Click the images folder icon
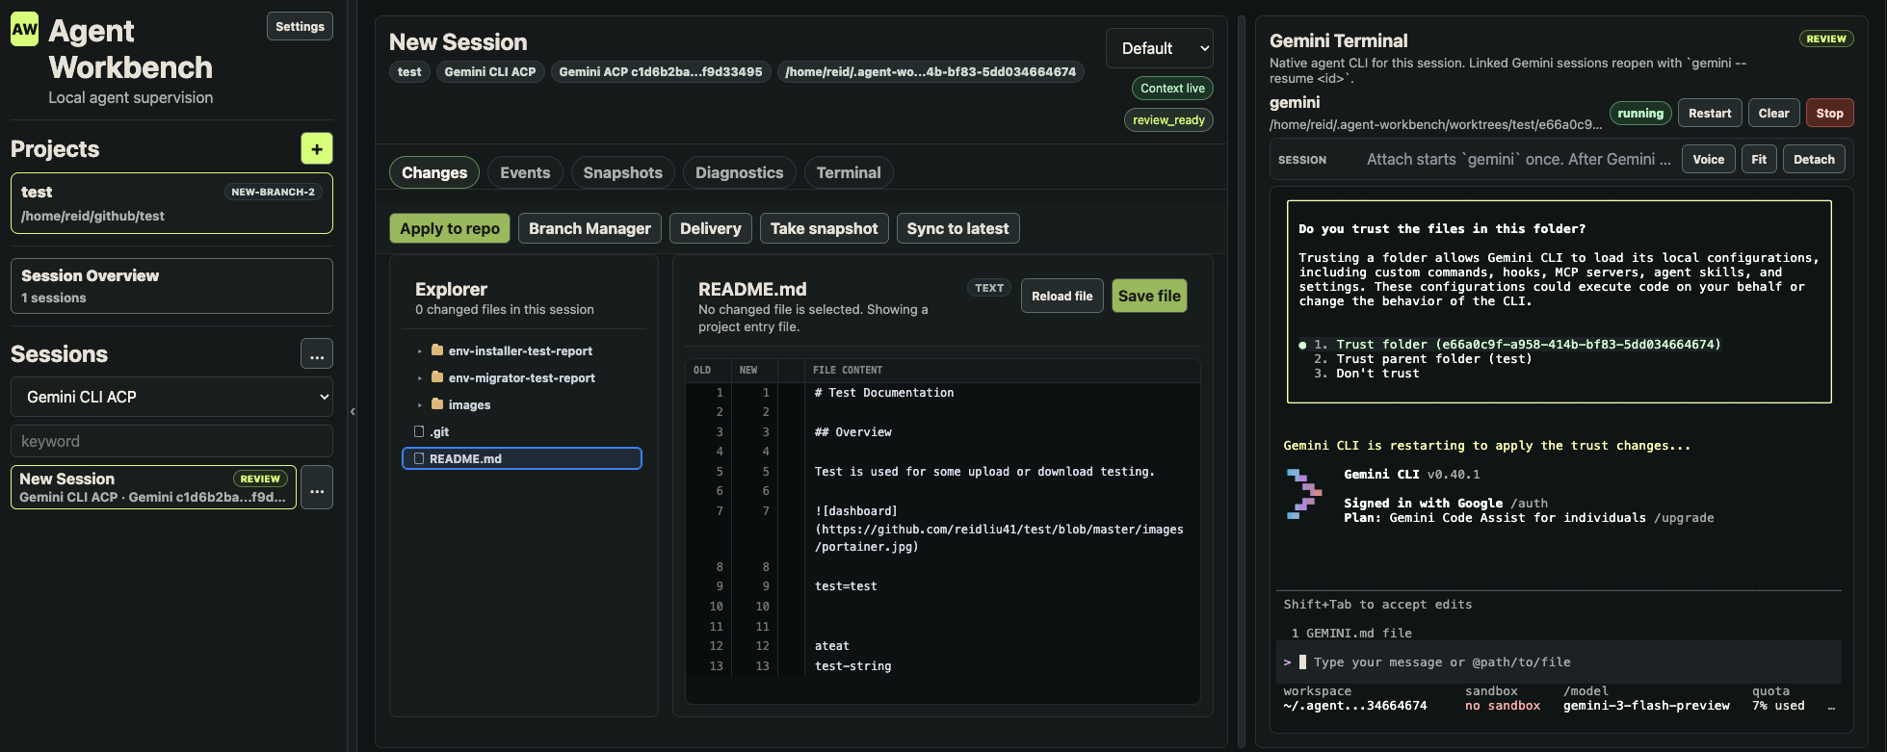1887x752 pixels. pos(437,404)
